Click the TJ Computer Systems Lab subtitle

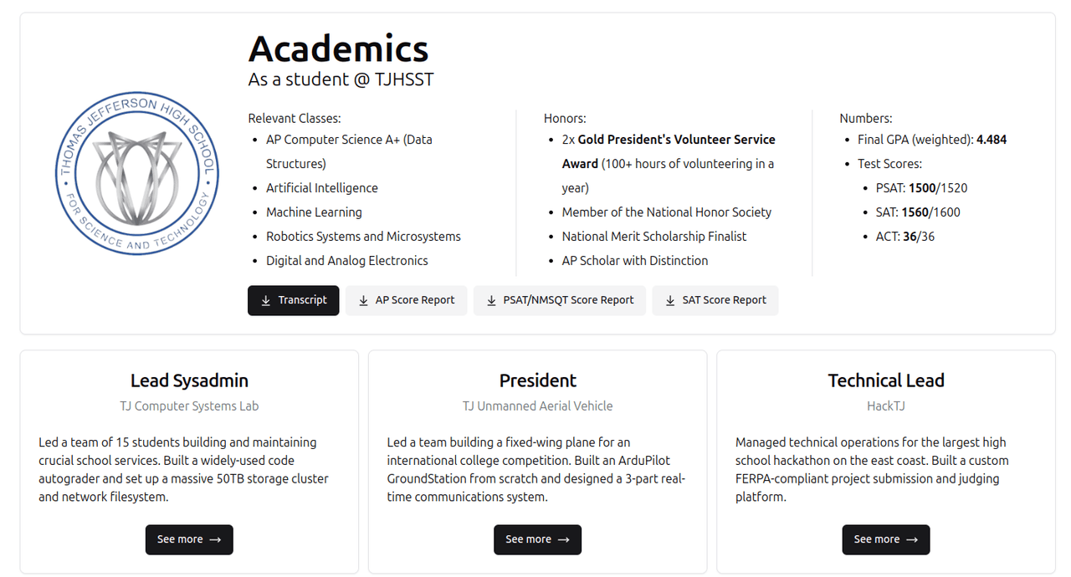[x=189, y=406]
